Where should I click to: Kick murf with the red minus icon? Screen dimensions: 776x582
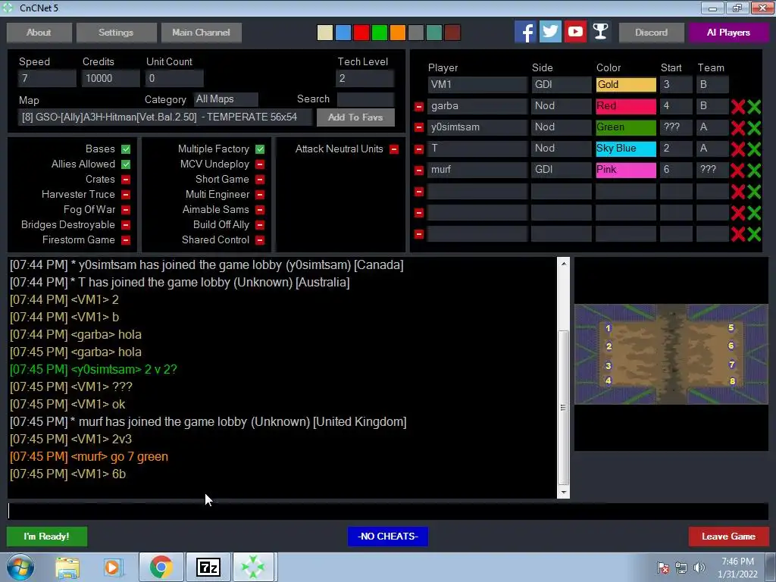coord(418,171)
